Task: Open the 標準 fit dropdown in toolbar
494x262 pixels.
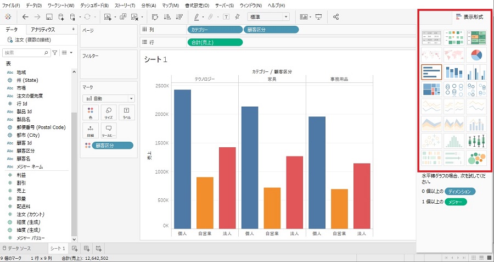Action: click(x=268, y=17)
